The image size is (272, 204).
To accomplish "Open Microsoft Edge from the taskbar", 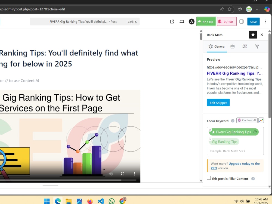I will pos(58,201).
